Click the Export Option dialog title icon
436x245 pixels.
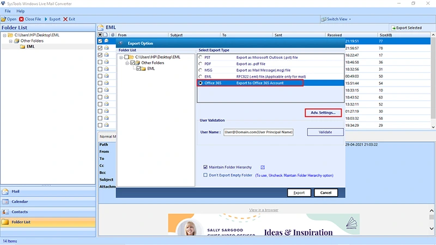point(120,43)
